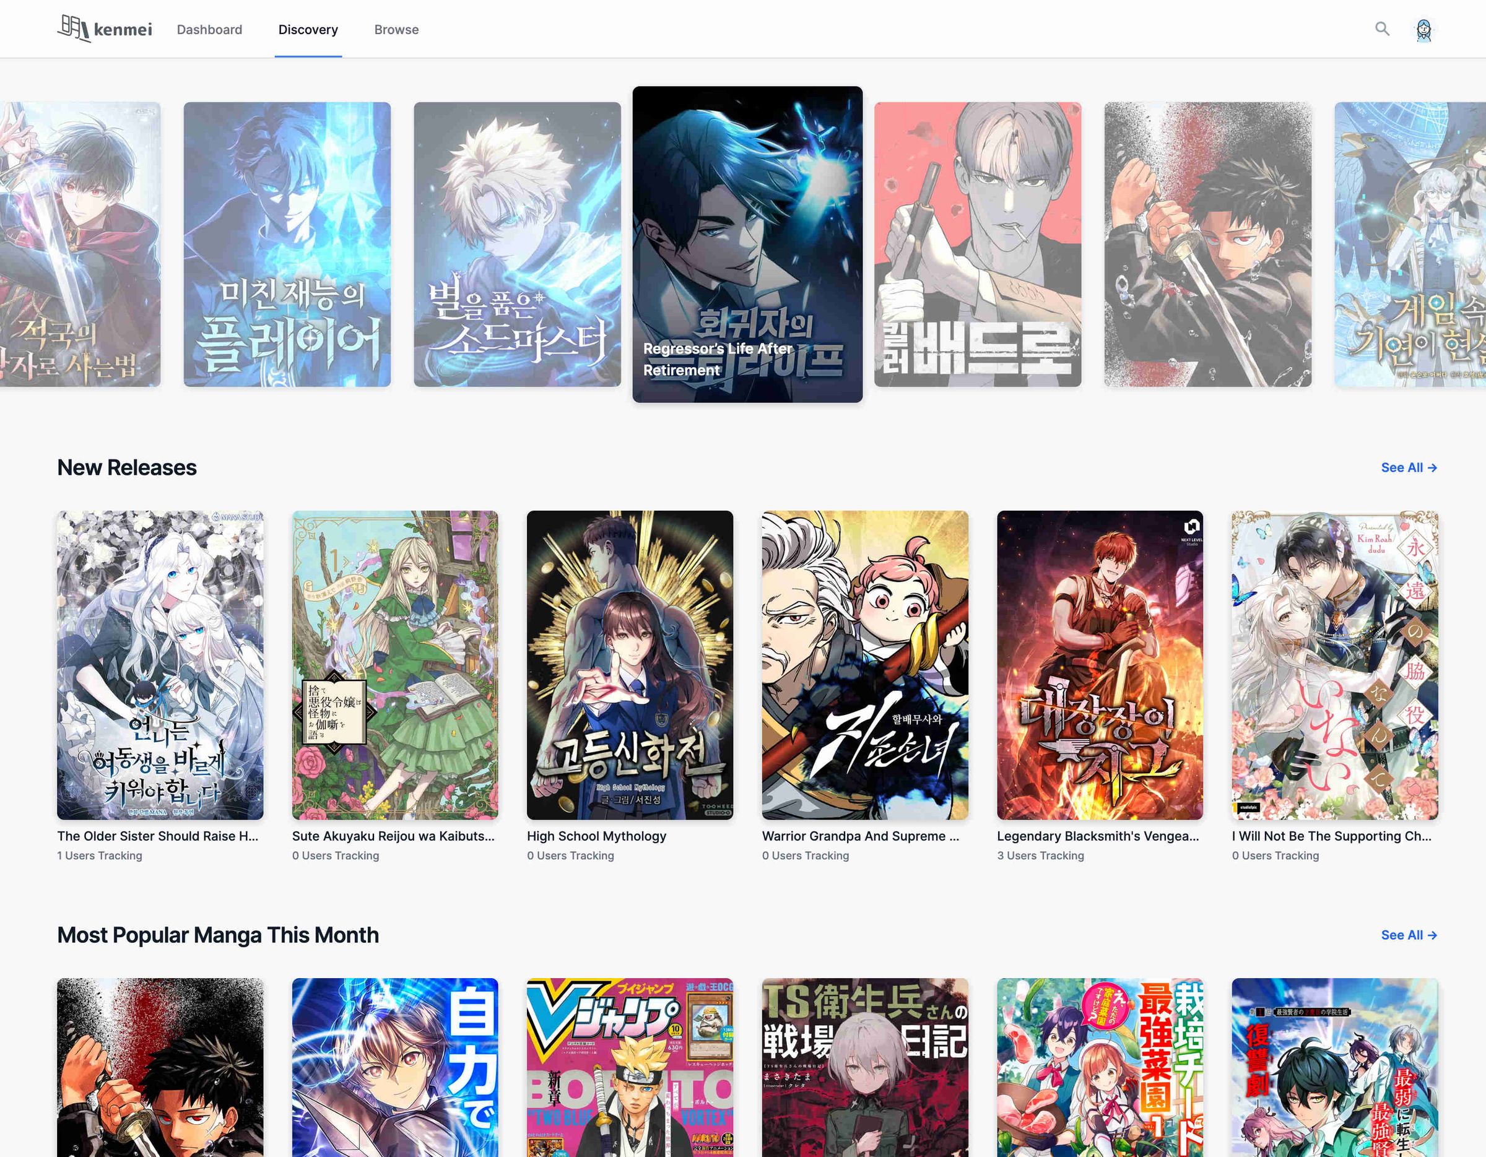
Task: Select the Dashboard navigation icon
Action: click(x=209, y=28)
